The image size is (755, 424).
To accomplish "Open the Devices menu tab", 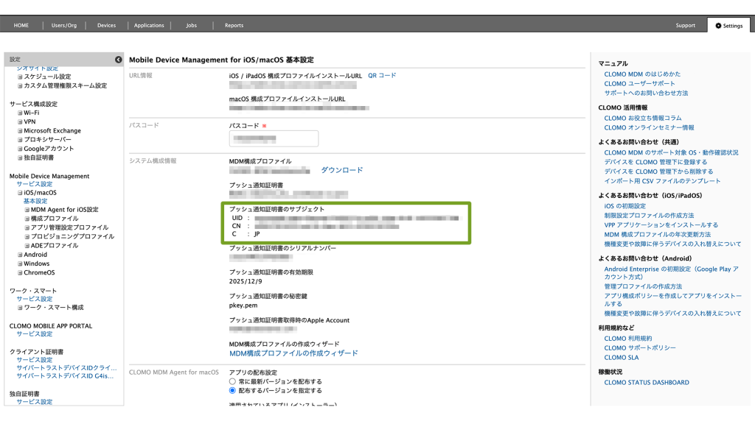I will pyautogui.click(x=106, y=26).
